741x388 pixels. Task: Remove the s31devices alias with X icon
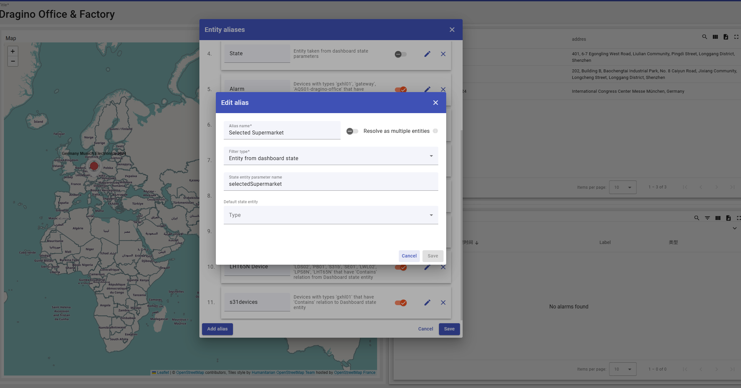click(443, 303)
